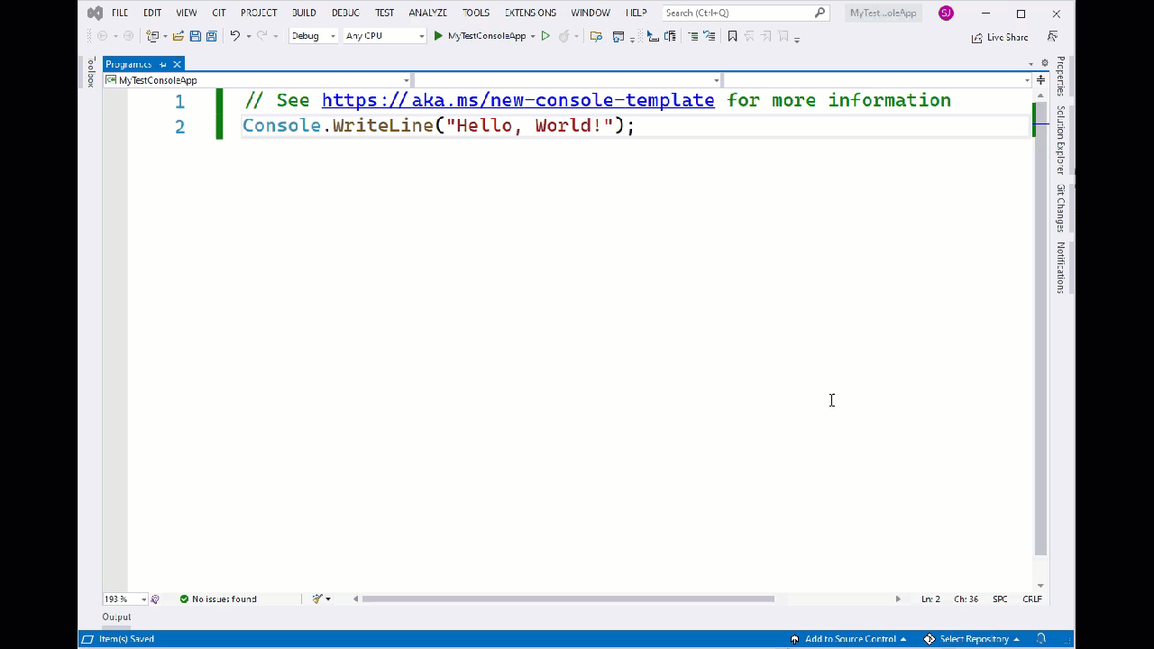Open the Any CPU platform dropdown
This screenshot has width=1154, height=649.
pos(384,36)
